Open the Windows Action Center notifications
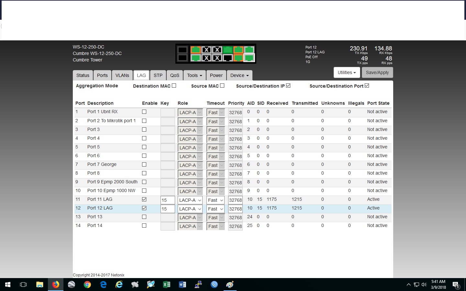This screenshot has width=466, height=291. click(x=456, y=285)
